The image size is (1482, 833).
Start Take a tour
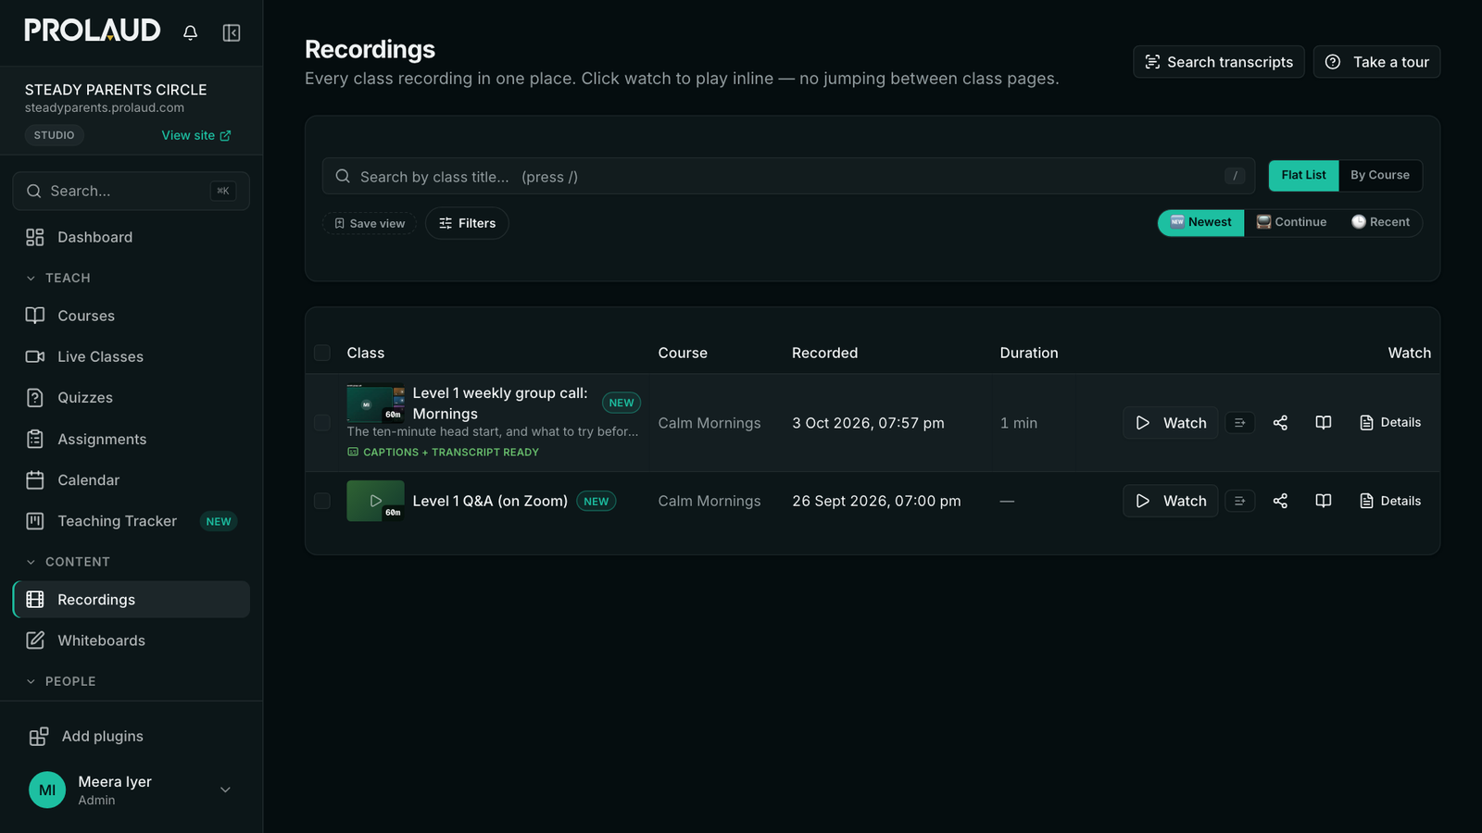tap(1376, 62)
